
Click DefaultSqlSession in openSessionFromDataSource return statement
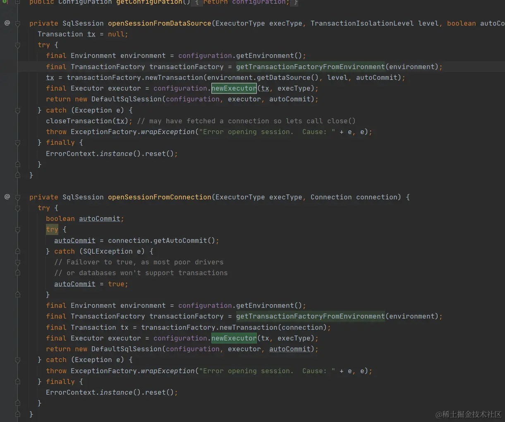[126, 99]
